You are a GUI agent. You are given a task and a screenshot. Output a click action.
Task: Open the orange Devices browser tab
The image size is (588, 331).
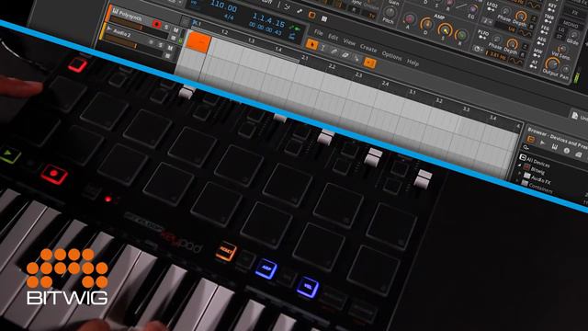coord(531,139)
